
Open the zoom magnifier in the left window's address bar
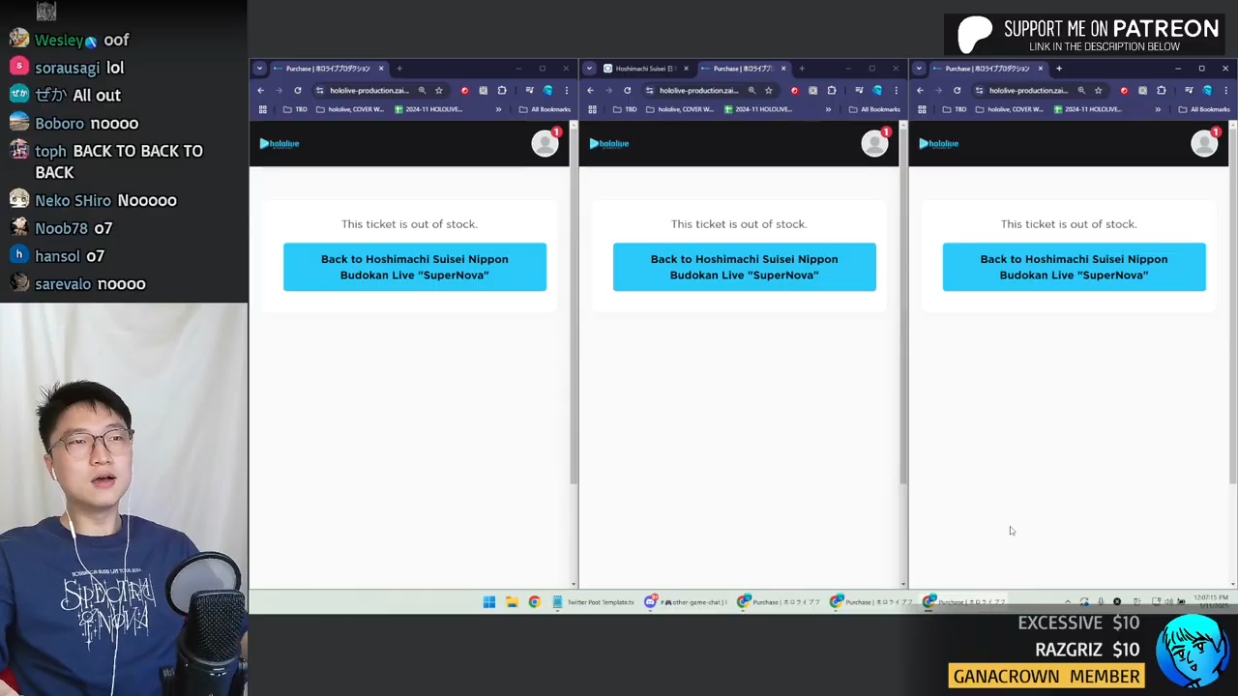422,90
